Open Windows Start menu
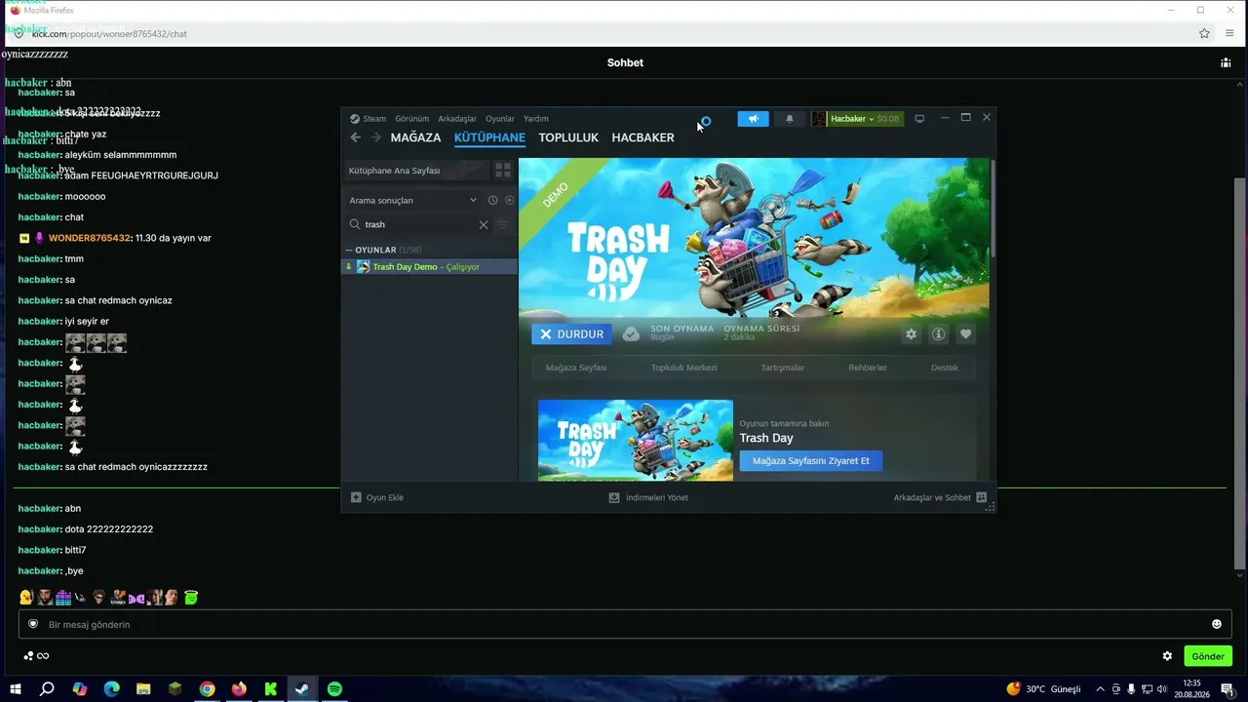The width and height of the screenshot is (1248, 702). pos(16,689)
